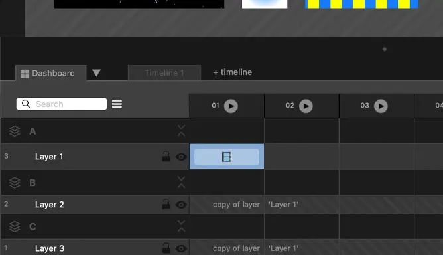Collapse group C with its chevrons
The image size is (443, 255).
[x=182, y=226]
